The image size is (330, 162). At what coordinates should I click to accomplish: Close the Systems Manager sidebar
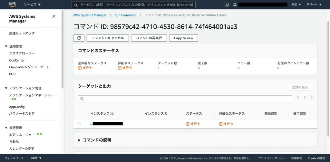(54, 16)
